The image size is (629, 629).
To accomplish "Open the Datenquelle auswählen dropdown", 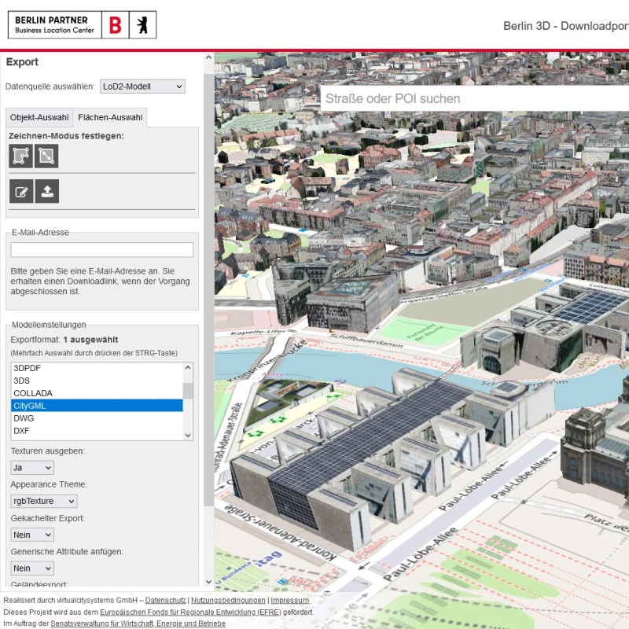I will click(x=142, y=86).
